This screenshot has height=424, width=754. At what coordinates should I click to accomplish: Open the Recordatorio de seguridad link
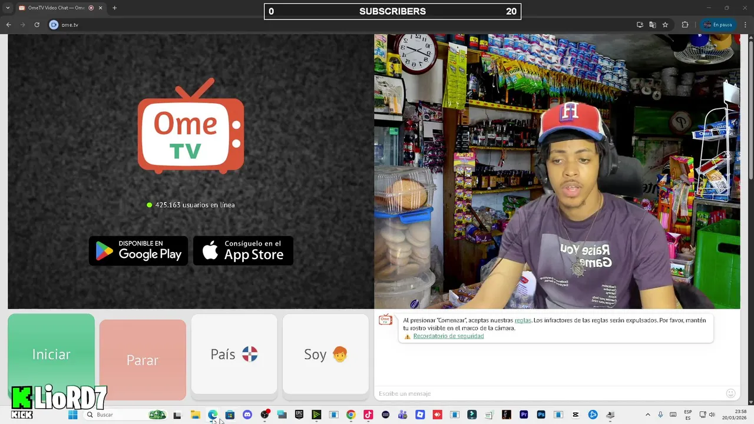tap(448, 336)
